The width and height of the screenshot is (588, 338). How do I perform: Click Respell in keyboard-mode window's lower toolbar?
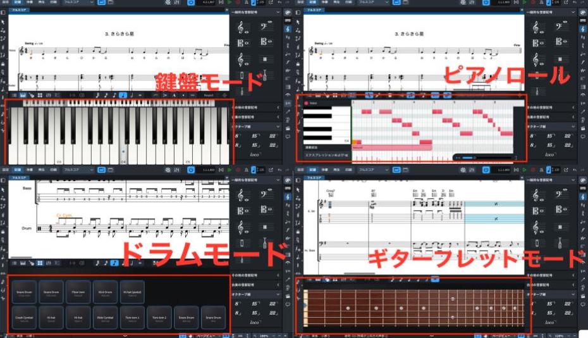click(209, 96)
